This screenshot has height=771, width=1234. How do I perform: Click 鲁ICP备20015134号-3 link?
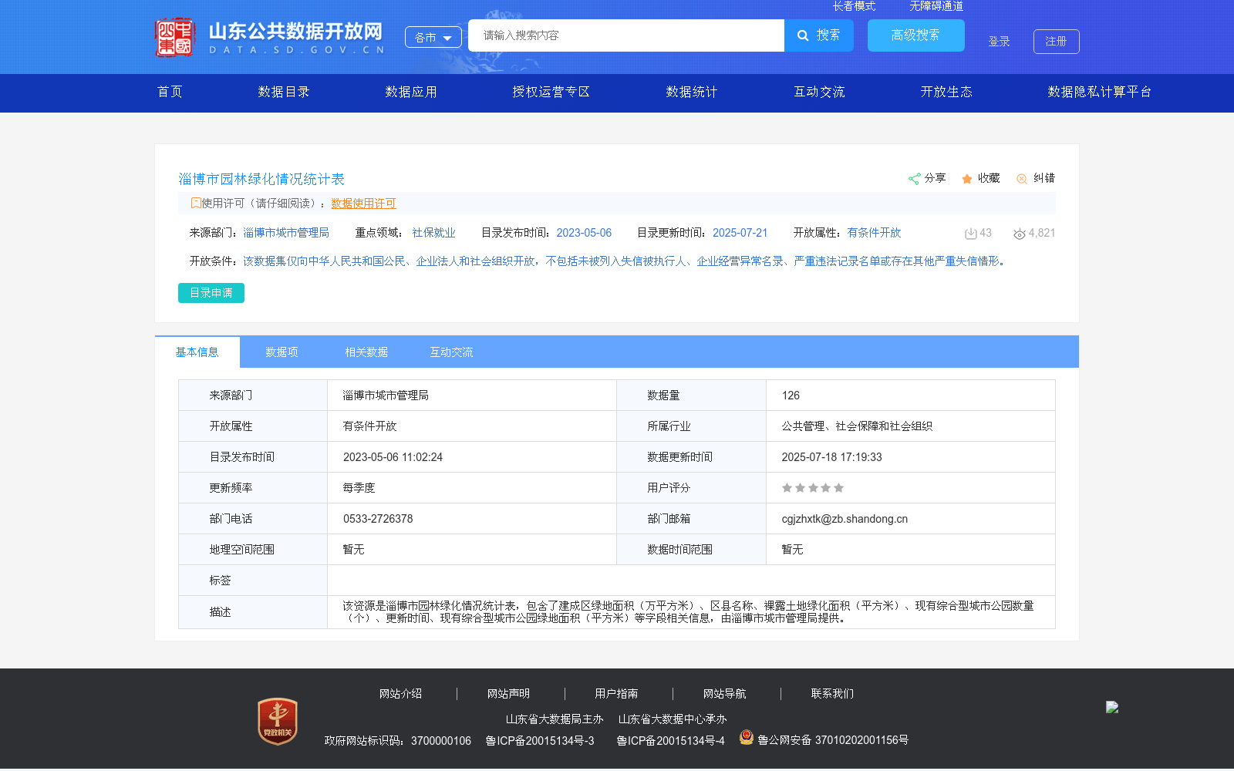point(540,741)
